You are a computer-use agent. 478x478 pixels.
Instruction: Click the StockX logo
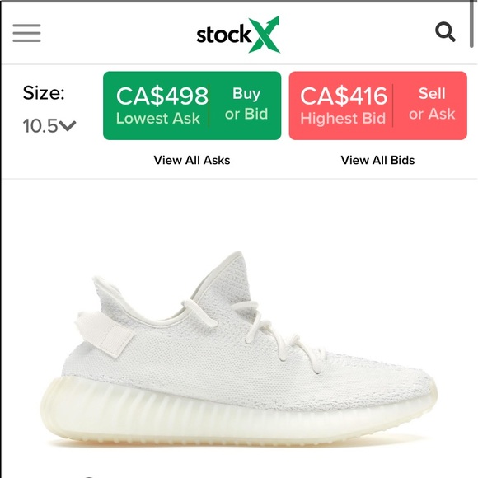point(238,34)
